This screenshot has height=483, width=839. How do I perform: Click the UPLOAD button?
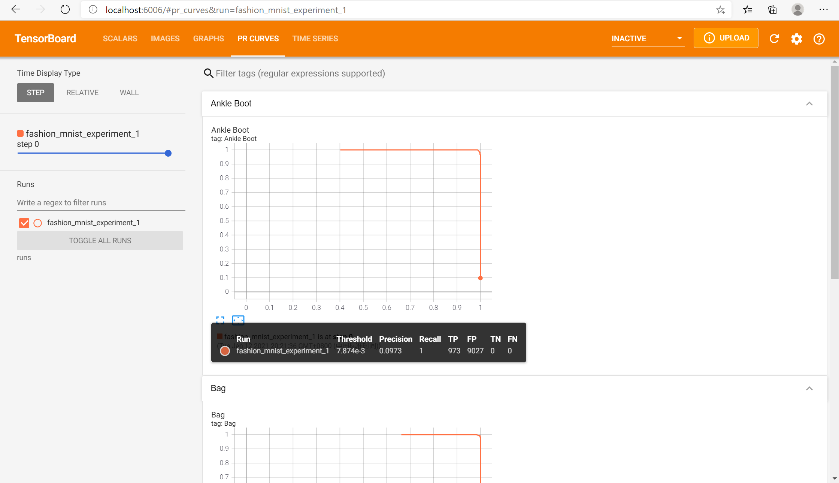tap(726, 38)
